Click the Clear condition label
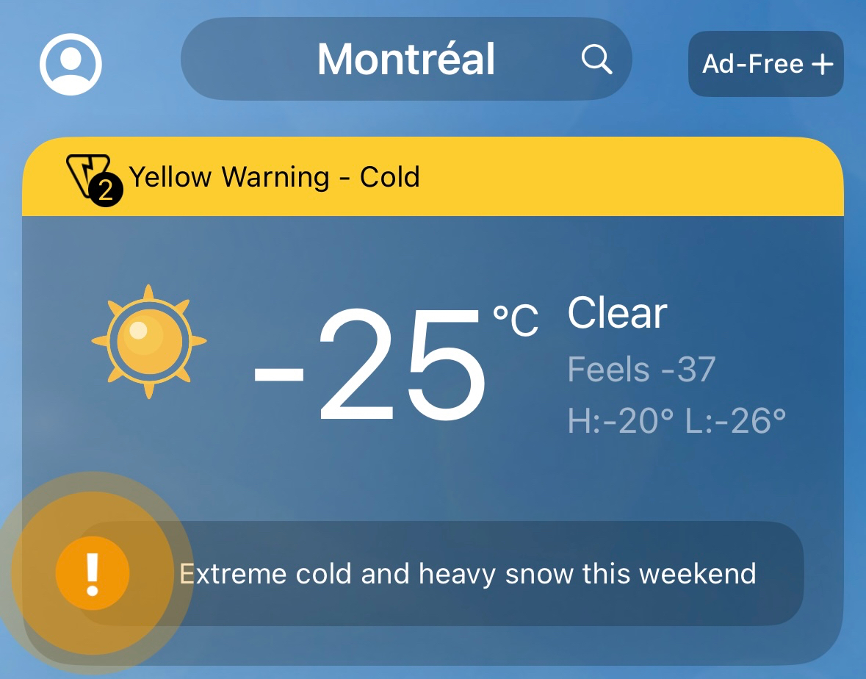 click(x=617, y=313)
